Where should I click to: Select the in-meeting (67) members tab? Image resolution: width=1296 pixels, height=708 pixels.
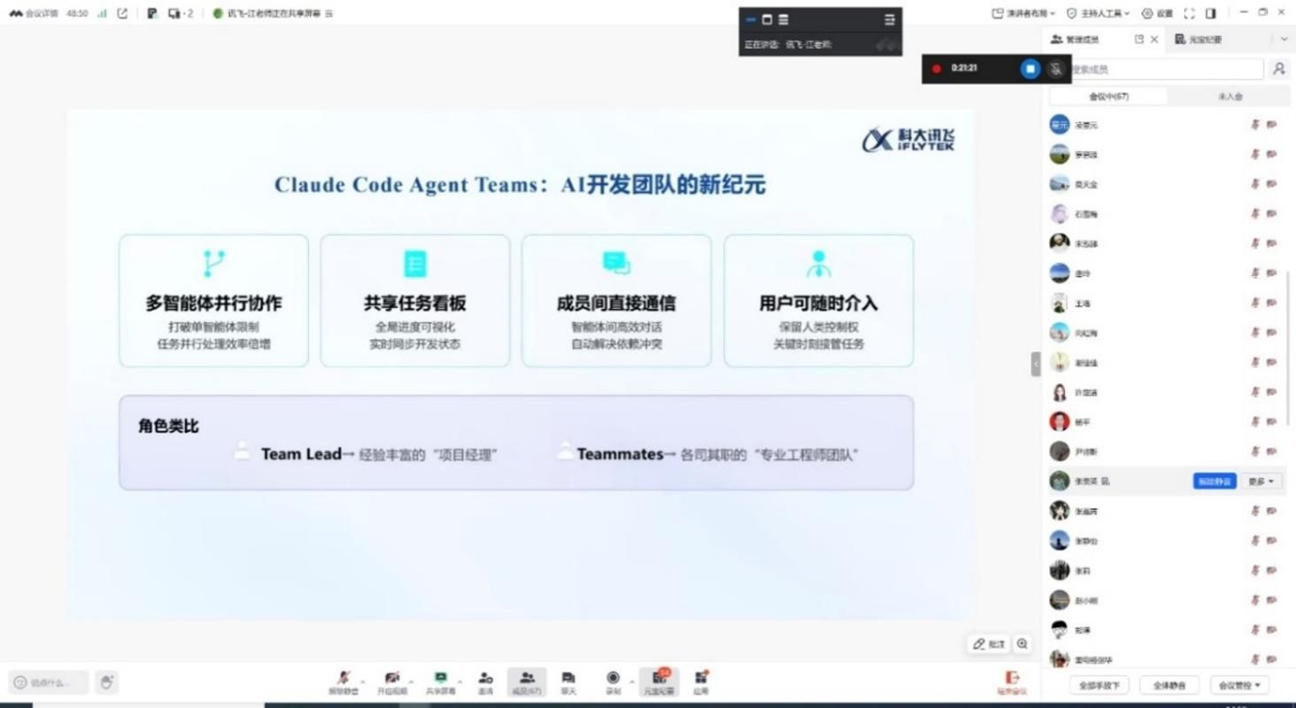1108,96
